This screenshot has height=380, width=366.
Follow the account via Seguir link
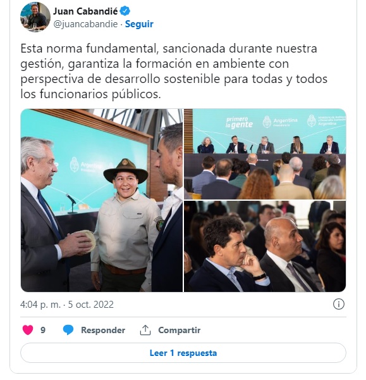pyautogui.click(x=139, y=24)
